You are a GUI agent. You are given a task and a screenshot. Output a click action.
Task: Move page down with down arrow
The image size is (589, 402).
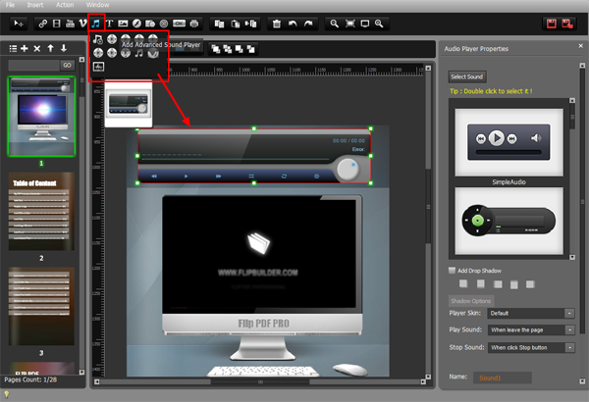(x=64, y=48)
